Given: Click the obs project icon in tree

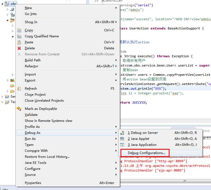Looking at the screenshot, I should [7, 4].
